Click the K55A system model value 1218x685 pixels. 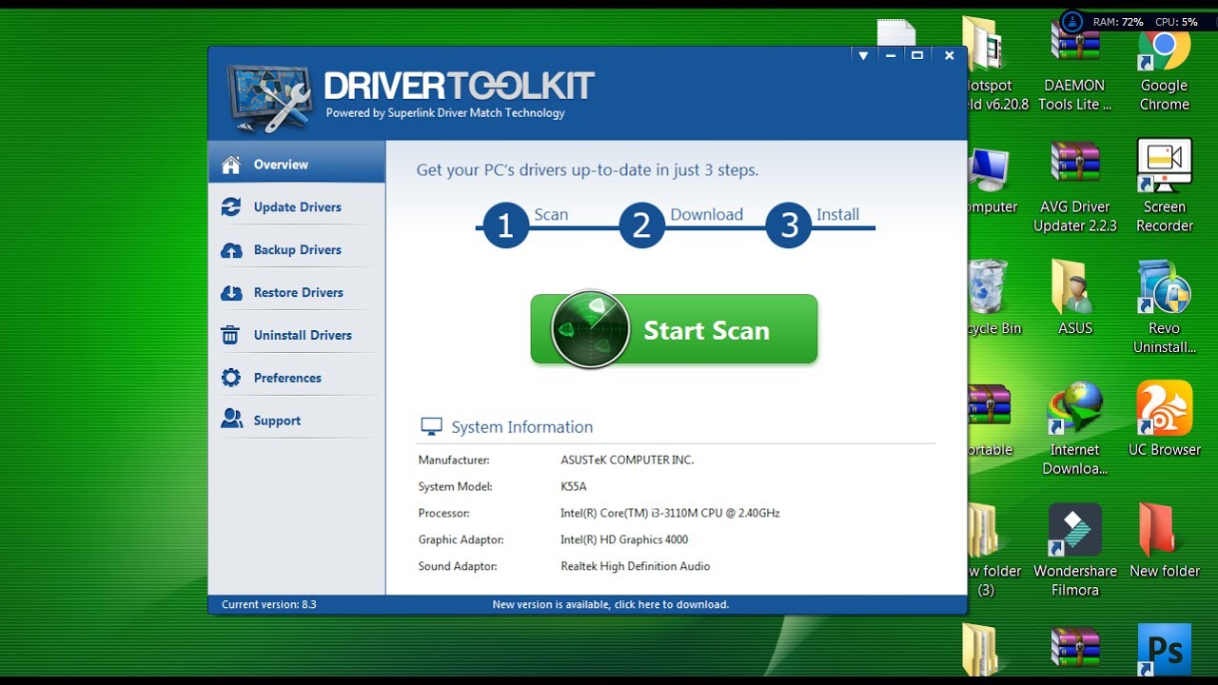pos(574,486)
